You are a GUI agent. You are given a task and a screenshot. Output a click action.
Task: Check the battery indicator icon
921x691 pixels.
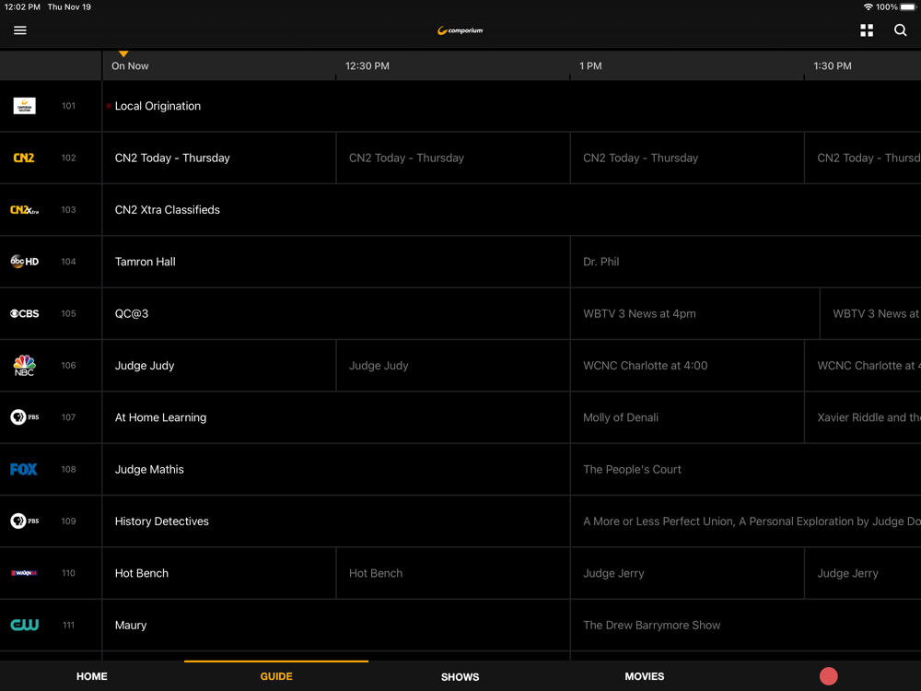[908, 7]
